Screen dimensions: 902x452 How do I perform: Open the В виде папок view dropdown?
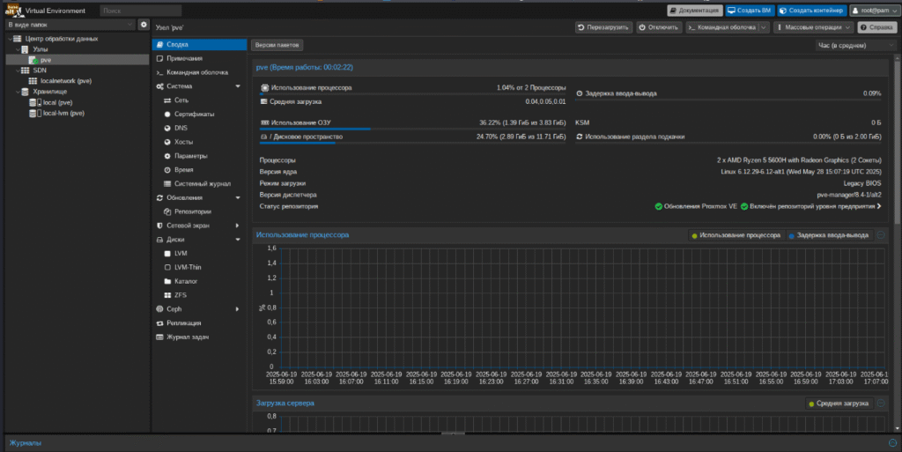tap(69, 25)
